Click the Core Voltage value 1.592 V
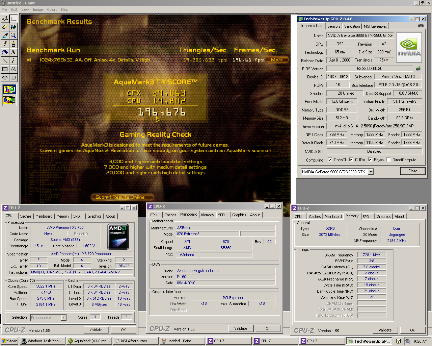 pos(88,246)
